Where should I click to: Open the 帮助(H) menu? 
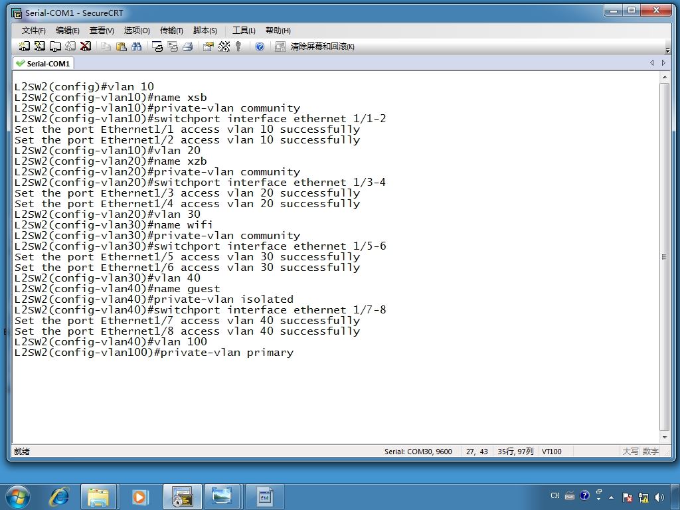(x=278, y=31)
